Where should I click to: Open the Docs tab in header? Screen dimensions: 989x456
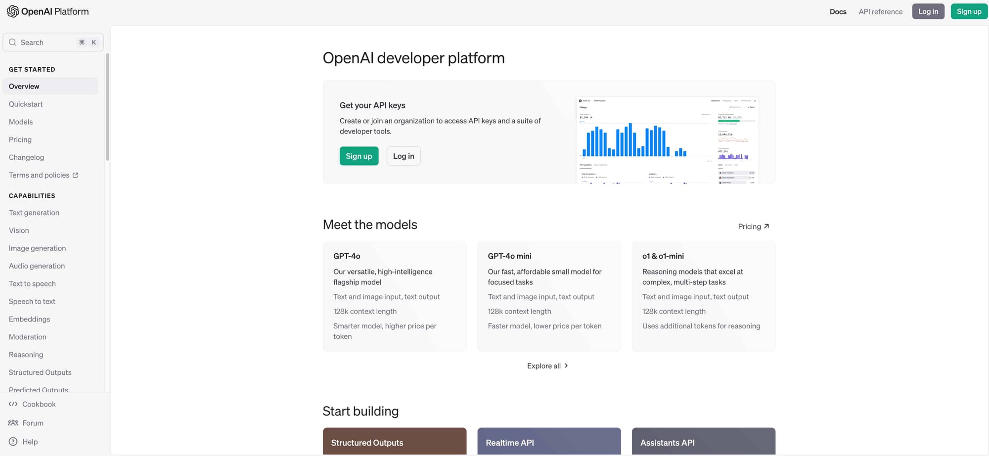click(838, 11)
